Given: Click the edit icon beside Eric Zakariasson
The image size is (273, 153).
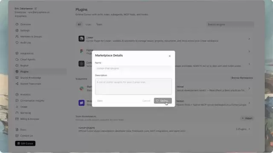Looking at the screenshot, I should [x=35, y=8].
